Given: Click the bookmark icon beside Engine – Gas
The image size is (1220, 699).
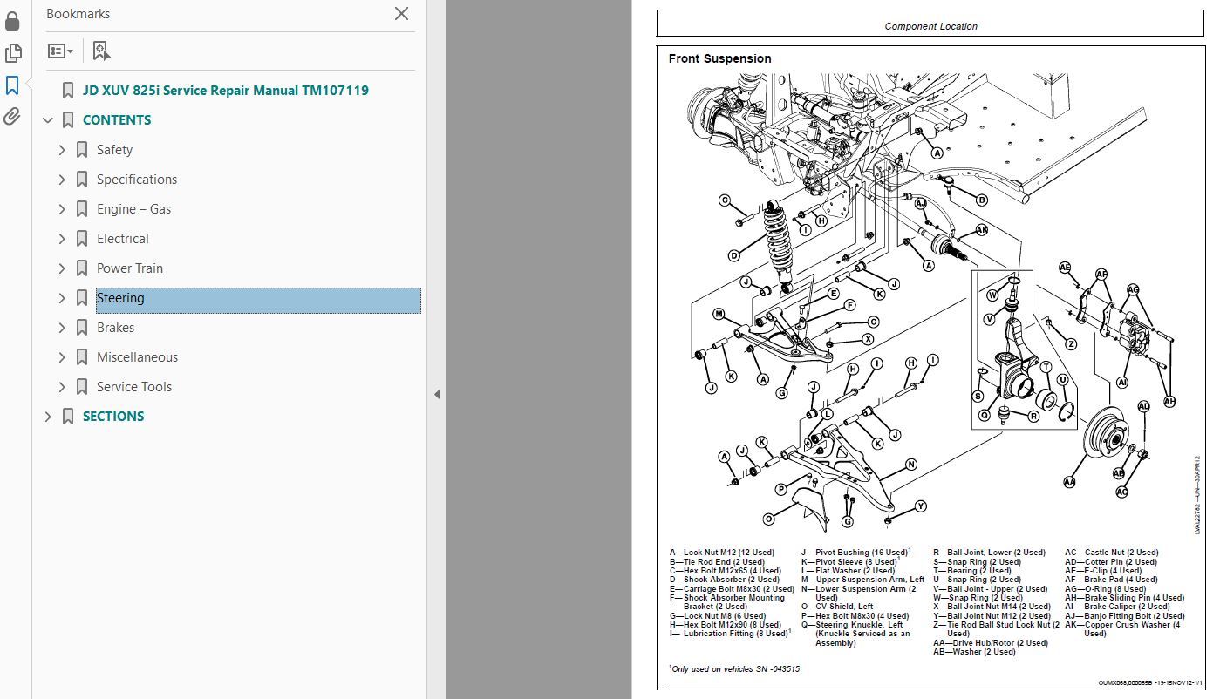Looking at the screenshot, I should (x=82, y=209).
